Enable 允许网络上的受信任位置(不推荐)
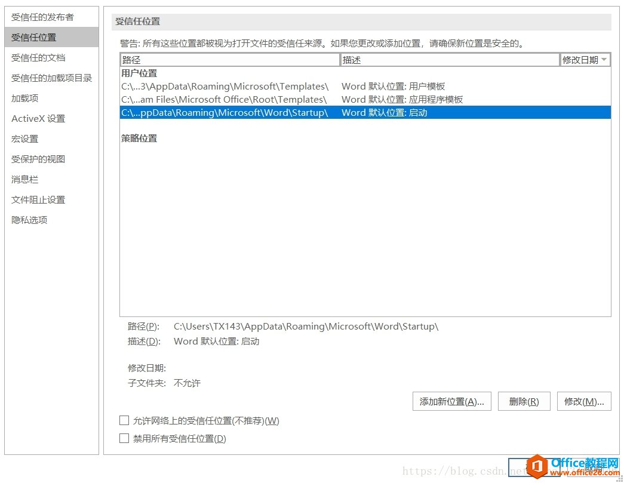Viewport: 624px width, 483px height. (124, 421)
